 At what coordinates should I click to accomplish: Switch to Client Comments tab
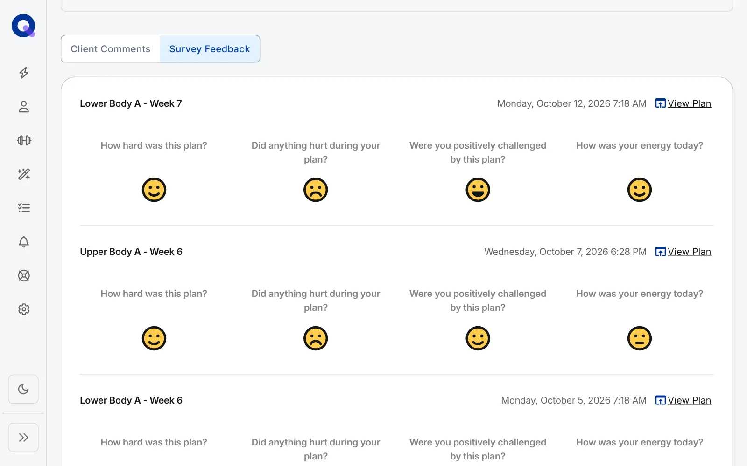(111, 49)
